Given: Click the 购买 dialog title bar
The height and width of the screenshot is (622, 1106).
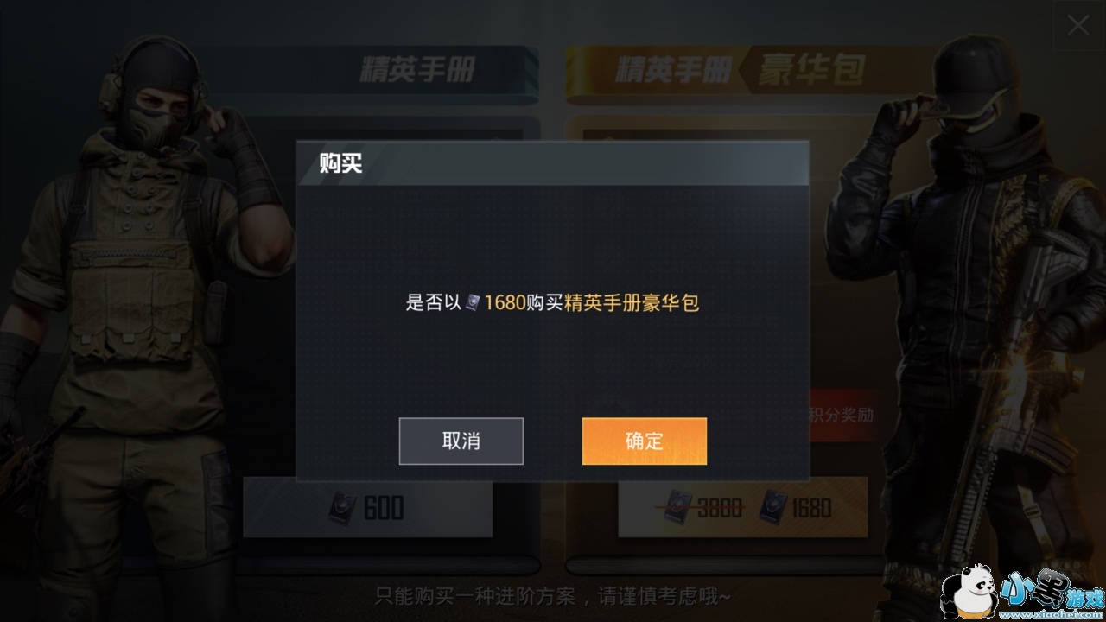Looking at the screenshot, I should point(553,163).
